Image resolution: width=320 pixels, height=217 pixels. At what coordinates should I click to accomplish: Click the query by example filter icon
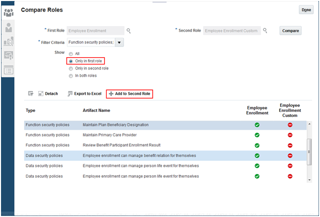pyautogui.click(x=31, y=94)
